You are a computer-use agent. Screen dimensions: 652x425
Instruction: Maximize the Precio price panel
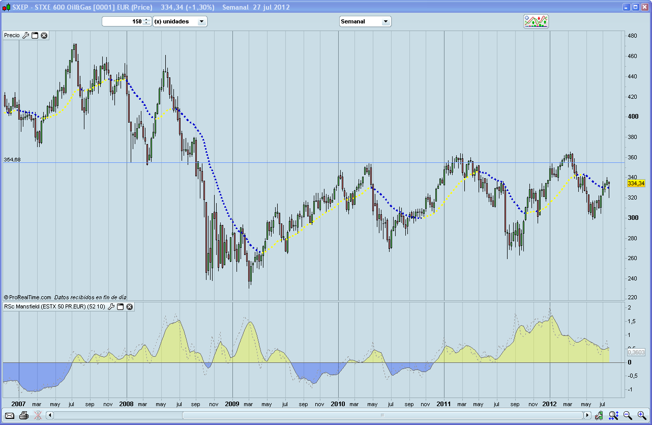point(35,35)
